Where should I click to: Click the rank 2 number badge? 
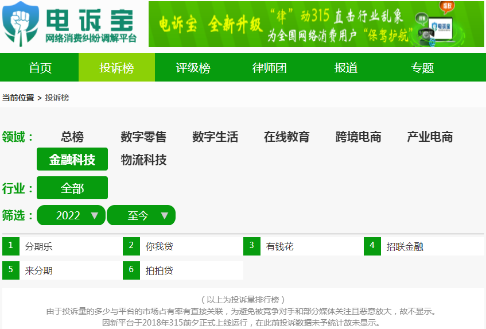(131, 246)
